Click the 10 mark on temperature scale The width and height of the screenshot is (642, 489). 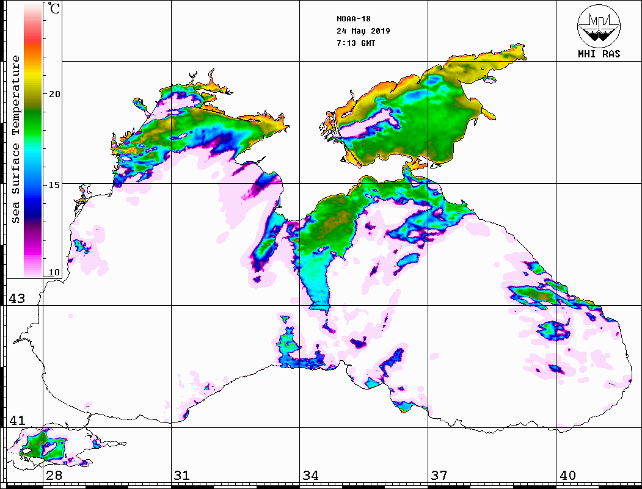tap(54, 272)
